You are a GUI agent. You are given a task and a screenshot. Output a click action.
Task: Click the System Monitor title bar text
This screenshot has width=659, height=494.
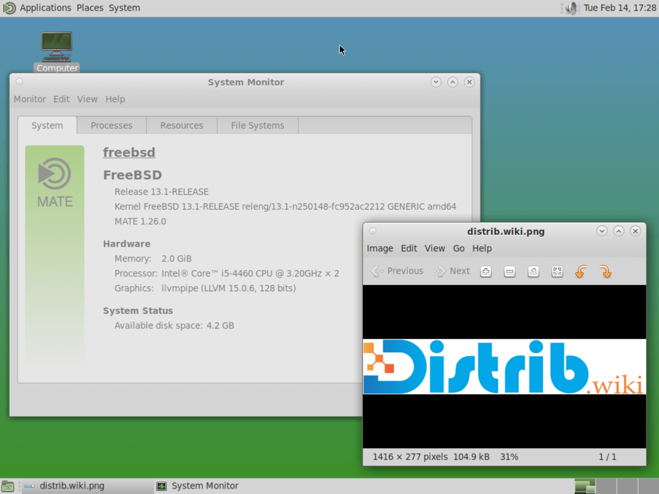pos(246,82)
